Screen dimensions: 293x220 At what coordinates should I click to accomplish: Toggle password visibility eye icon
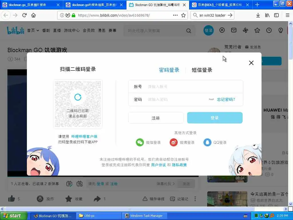pos(211,99)
